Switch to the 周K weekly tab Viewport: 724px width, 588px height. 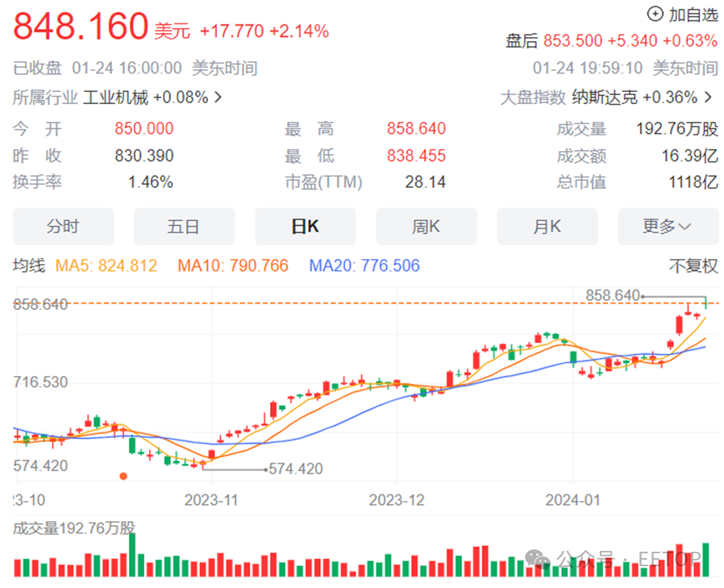point(426,227)
